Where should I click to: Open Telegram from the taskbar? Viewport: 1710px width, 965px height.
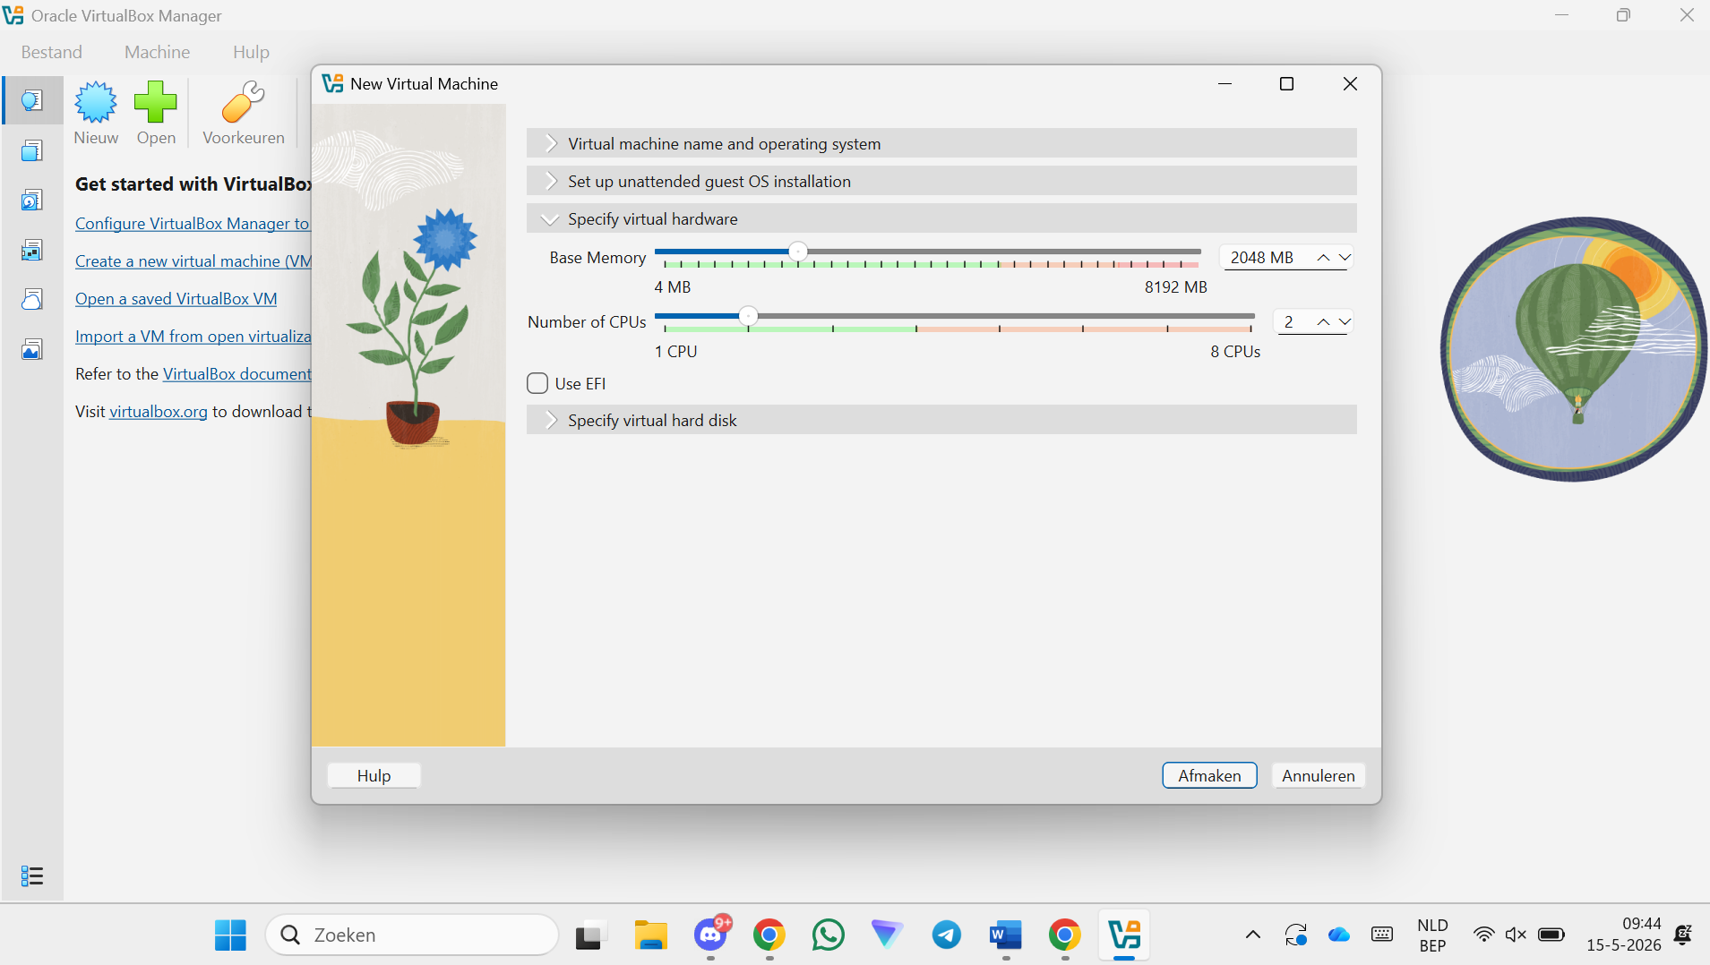(x=947, y=935)
